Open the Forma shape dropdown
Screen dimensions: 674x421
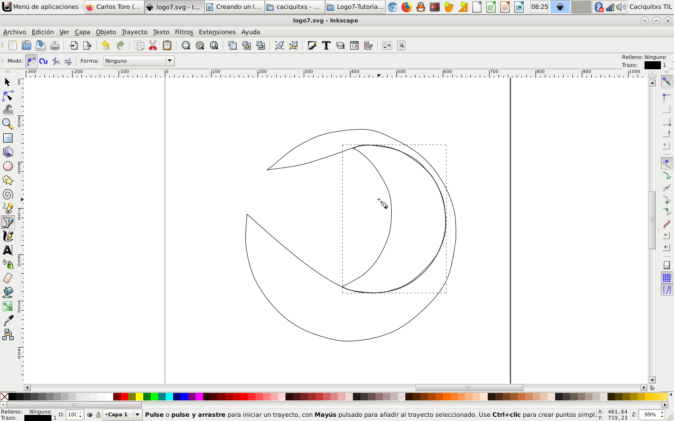point(139,61)
